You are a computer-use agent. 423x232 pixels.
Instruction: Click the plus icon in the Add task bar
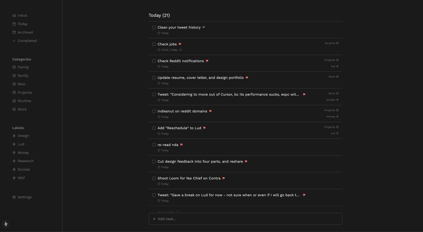pyautogui.click(x=153, y=218)
